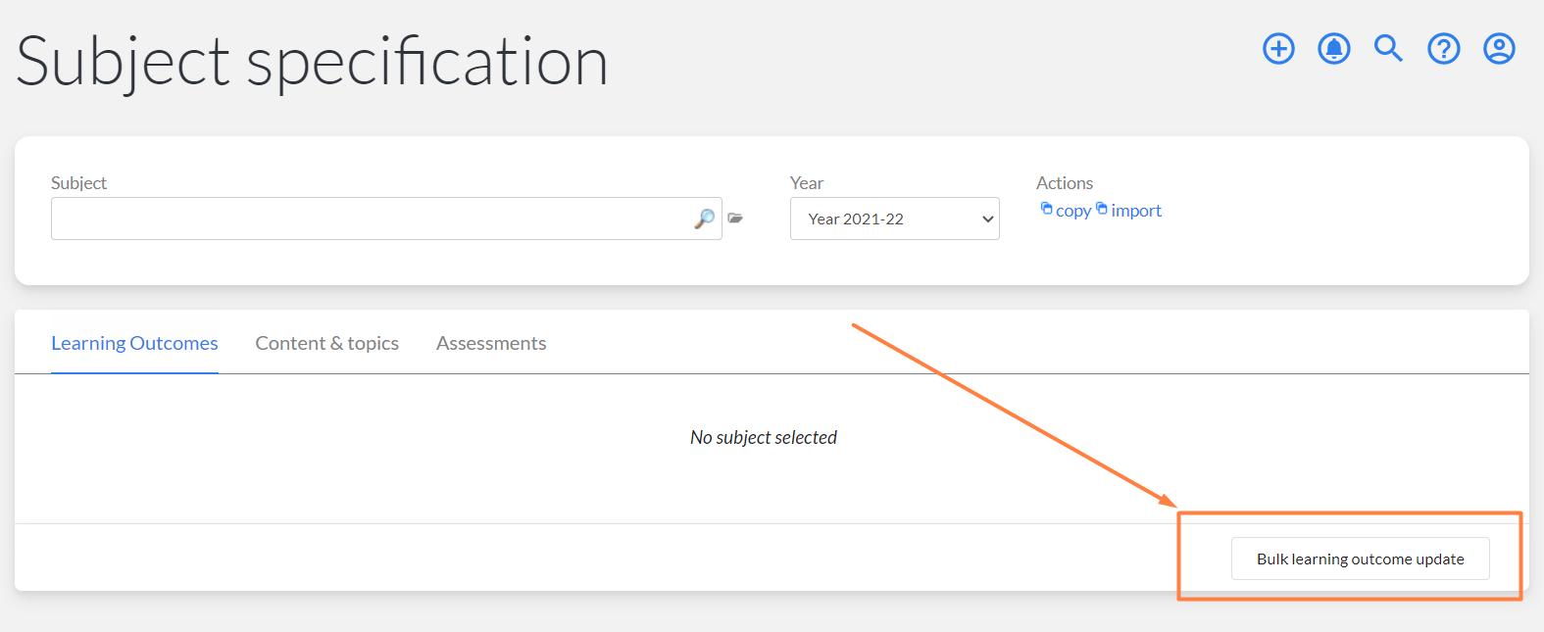Open the user account profile icon
1544x632 pixels.
pyautogui.click(x=1499, y=48)
